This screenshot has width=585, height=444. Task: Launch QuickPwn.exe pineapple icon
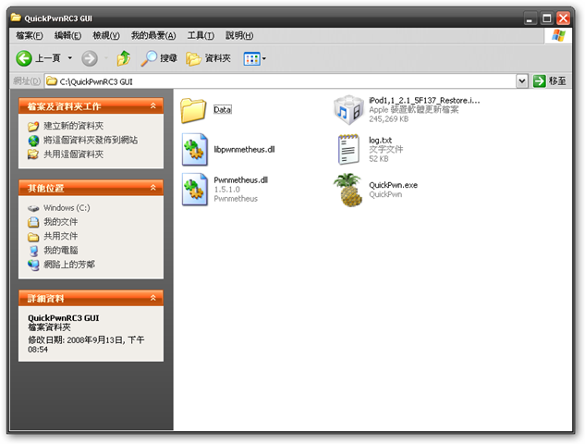click(347, 190)
